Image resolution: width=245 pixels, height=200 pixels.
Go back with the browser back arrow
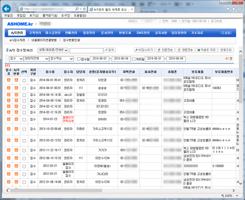coord(7,9)
